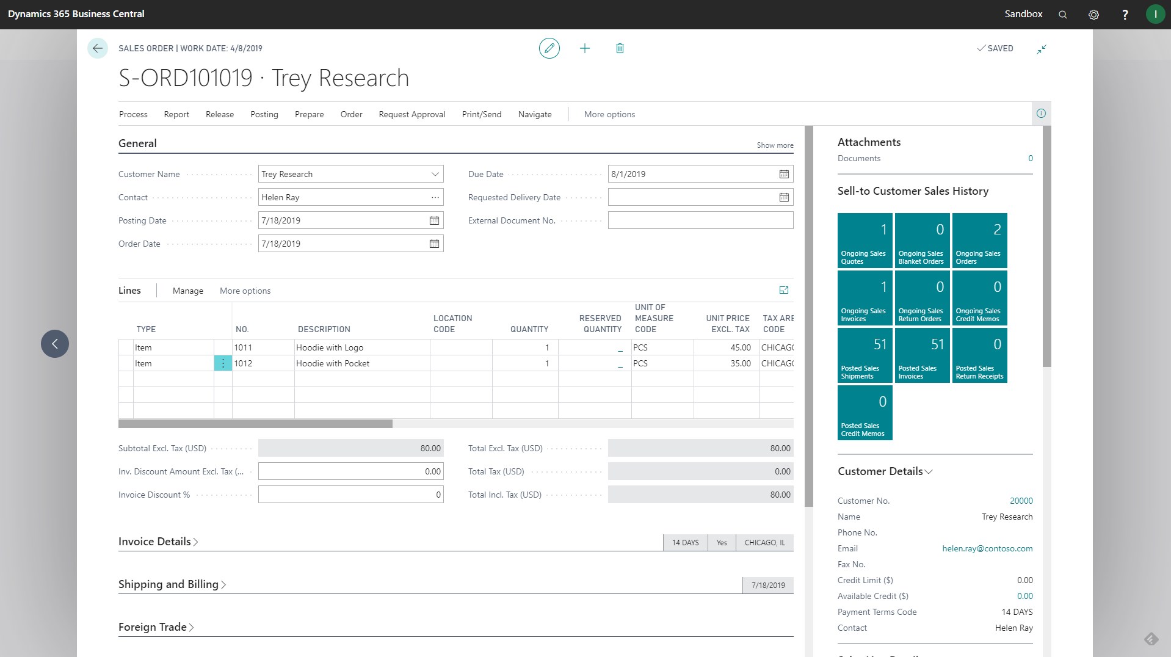
Task: Click the External Document No. field
Action: click(x=700, y=220)
